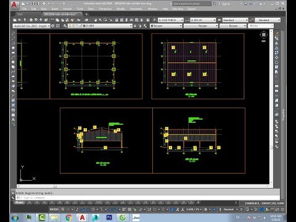Open the linetype ByLayer dropdown
Viewport: 296px width, 222px height.
[201, 26]
